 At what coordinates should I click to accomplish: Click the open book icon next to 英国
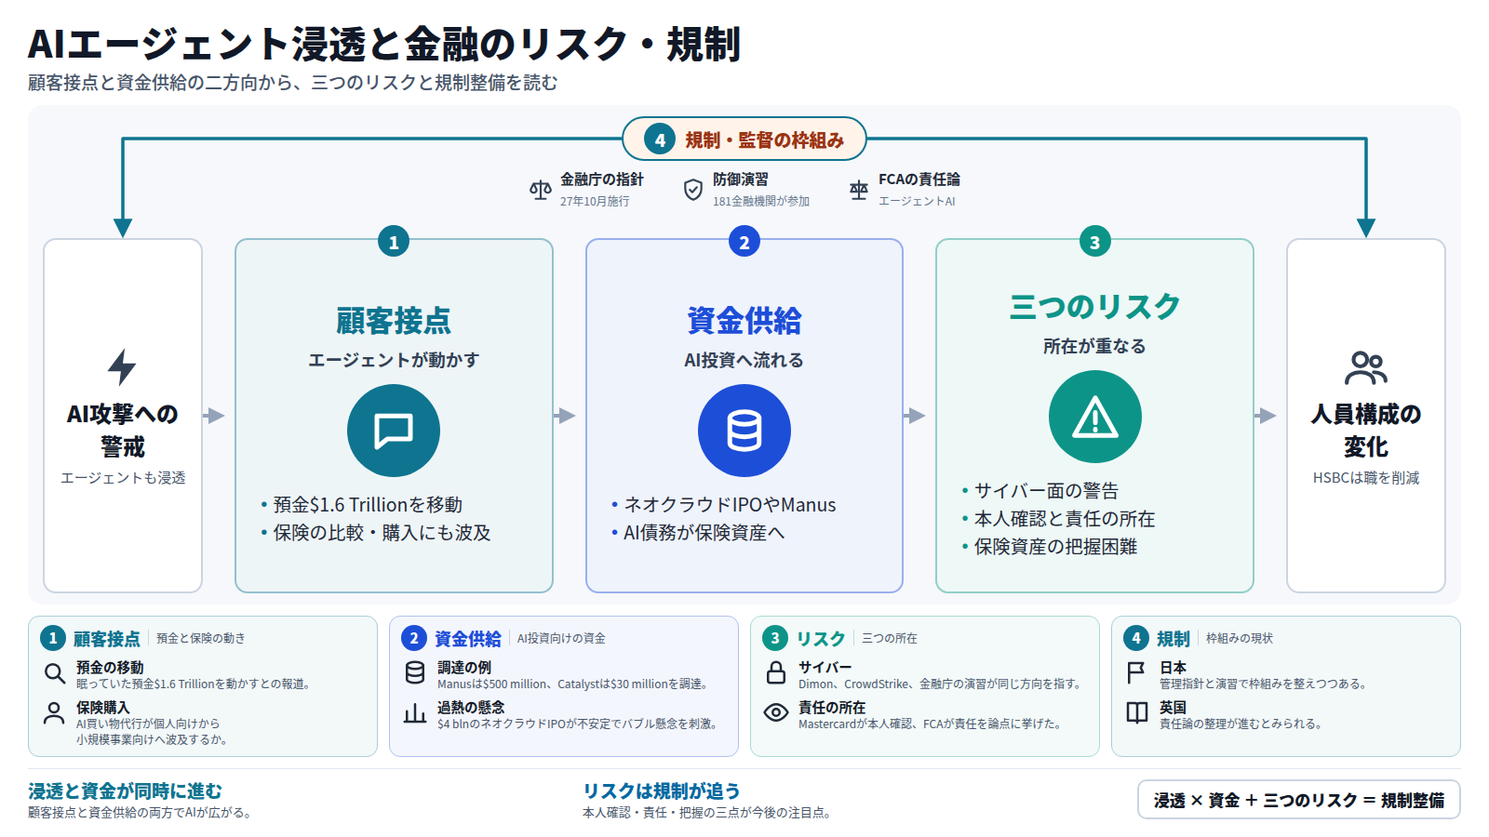(x=1137, y=713)
